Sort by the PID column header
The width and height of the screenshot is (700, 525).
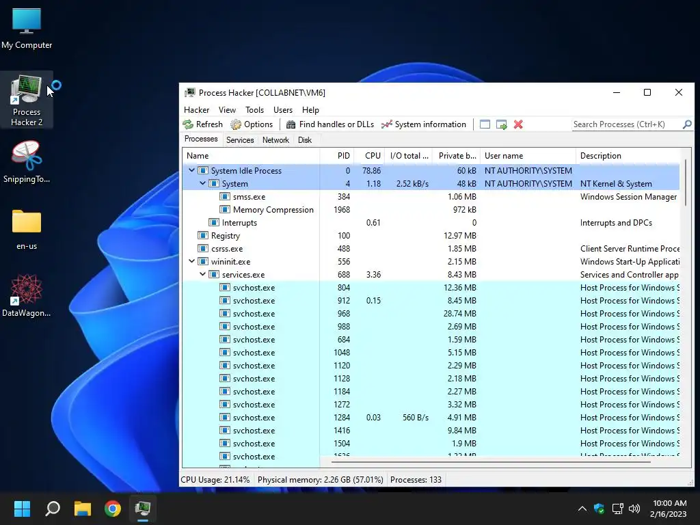tap(337, 156)
